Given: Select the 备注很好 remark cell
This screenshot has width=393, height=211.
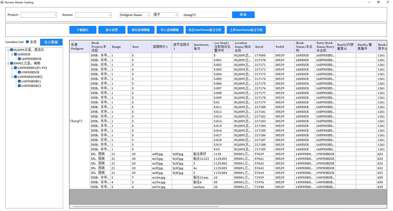Looking at the screenshot, I should click(x=202, y=154).
